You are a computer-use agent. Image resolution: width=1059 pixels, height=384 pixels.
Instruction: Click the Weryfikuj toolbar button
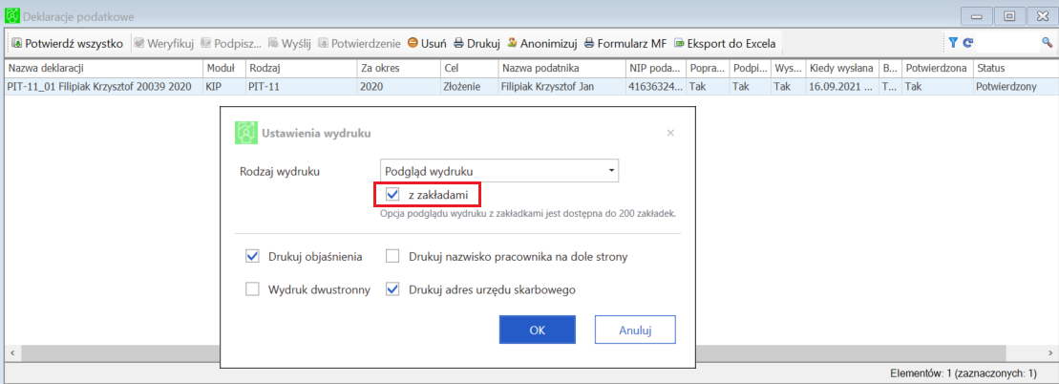coord(164,44)
